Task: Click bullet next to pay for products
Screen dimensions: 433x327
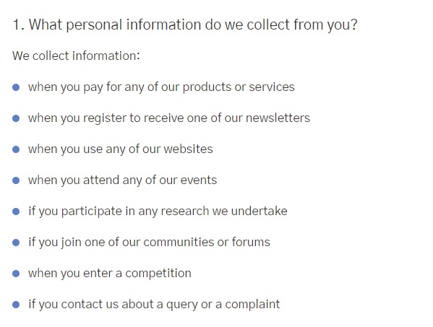Action: point(16,87)
